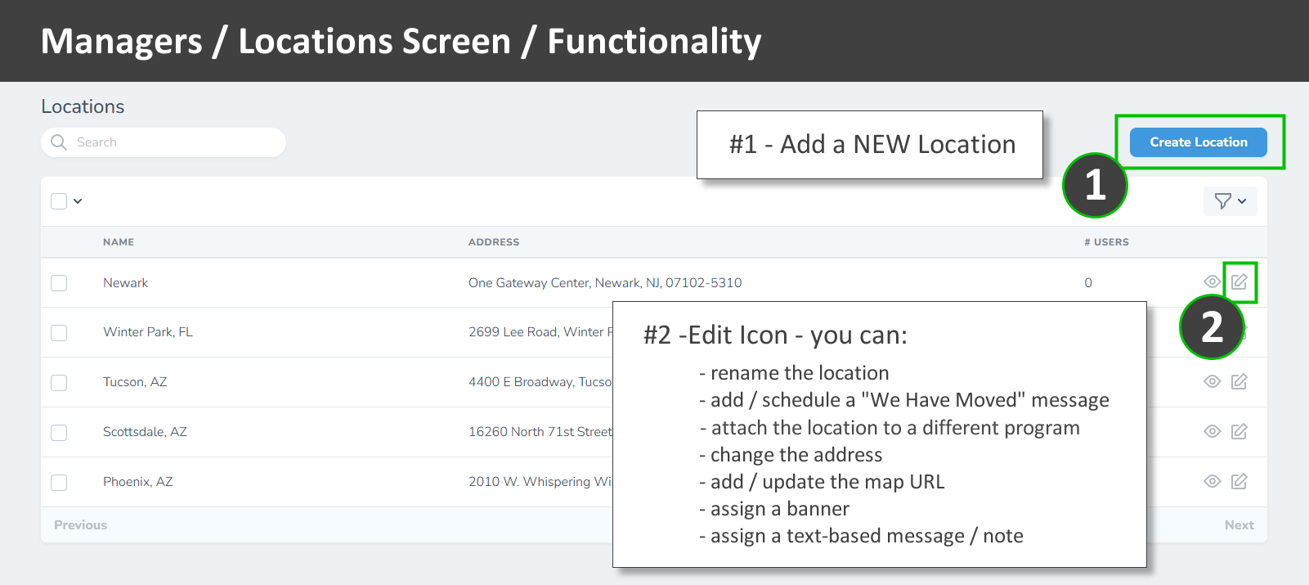Viewport: 1309px width, 585px height.
Task: Open the Newark users count link
Action: (1088, 283)
